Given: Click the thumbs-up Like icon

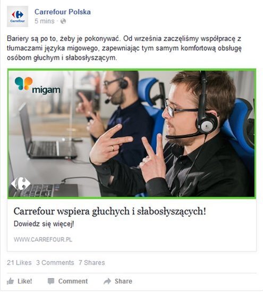Looking at the screenshot, I should tap(11, 281).
